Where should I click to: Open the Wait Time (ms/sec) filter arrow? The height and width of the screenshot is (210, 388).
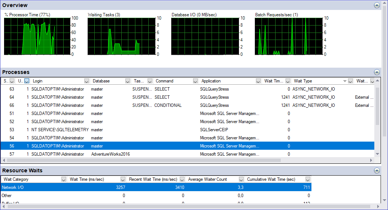pos(123,179)
